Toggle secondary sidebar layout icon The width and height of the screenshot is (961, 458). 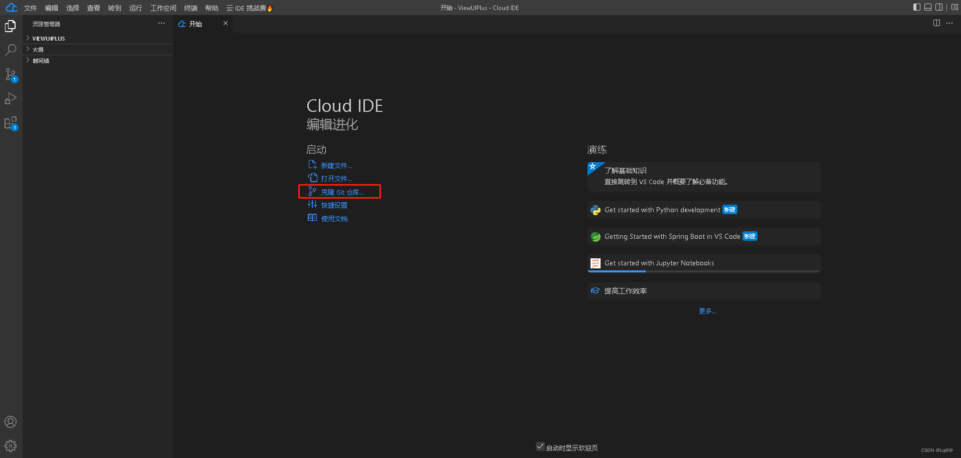[939, 7]
